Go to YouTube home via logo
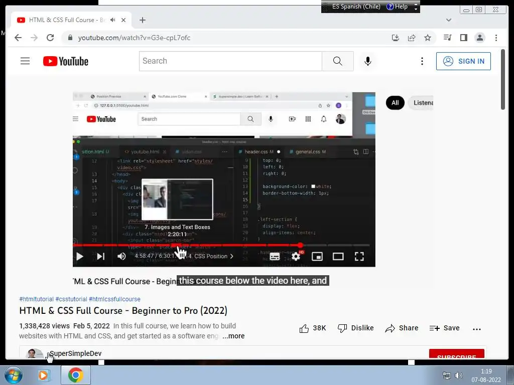 (x=66, y=61)
